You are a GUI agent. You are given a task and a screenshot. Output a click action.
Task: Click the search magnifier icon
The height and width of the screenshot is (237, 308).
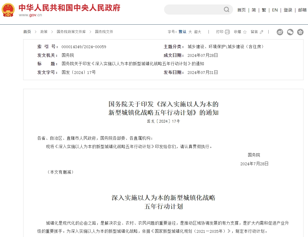point(226,10)
